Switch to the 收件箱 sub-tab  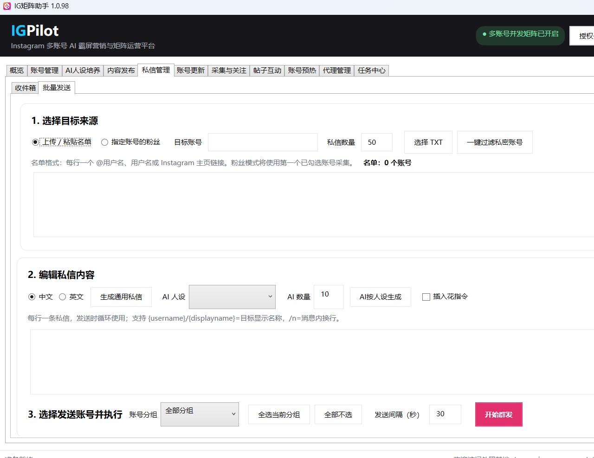25,88
